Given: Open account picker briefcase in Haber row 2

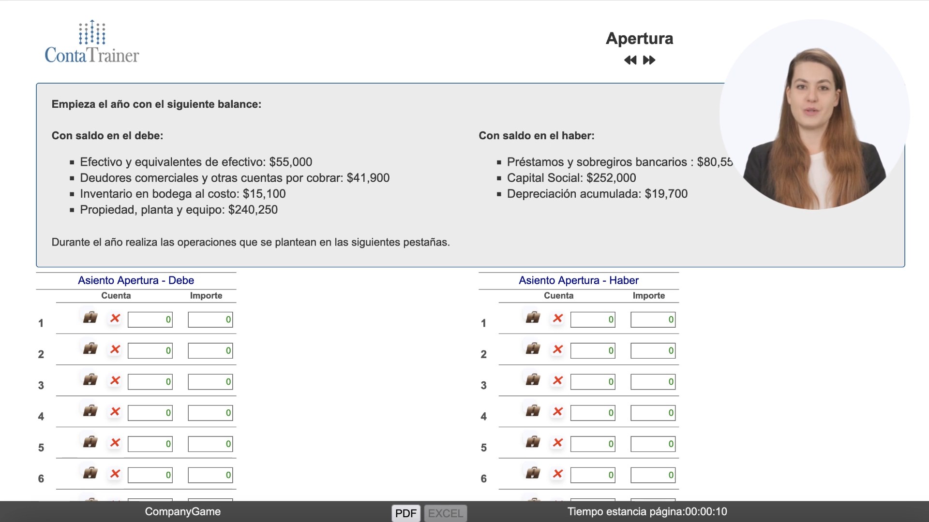Looking at the screenshot, I should click(x=533, y=348).
